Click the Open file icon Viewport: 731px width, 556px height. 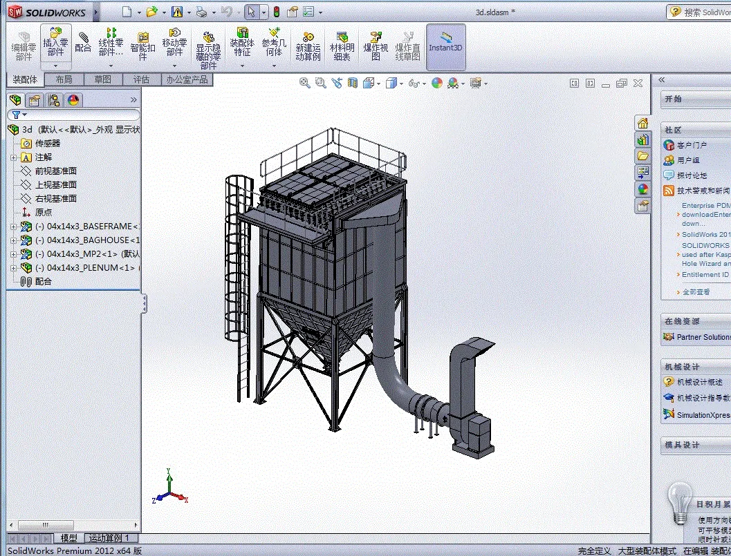[x=151, y=12]
